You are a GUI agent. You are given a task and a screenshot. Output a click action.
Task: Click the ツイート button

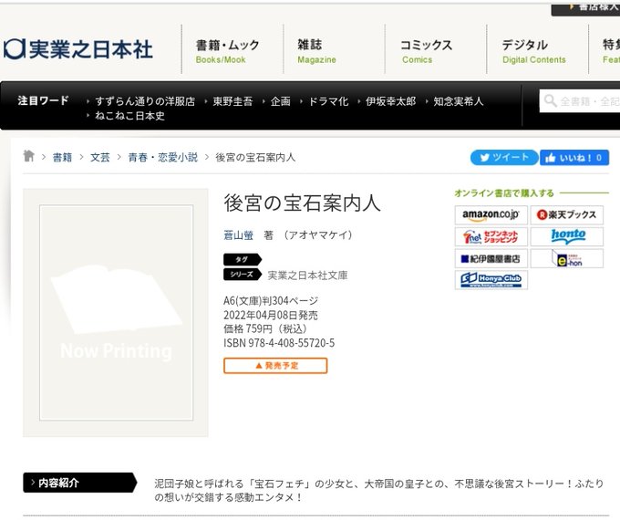[x=504, y=158]
